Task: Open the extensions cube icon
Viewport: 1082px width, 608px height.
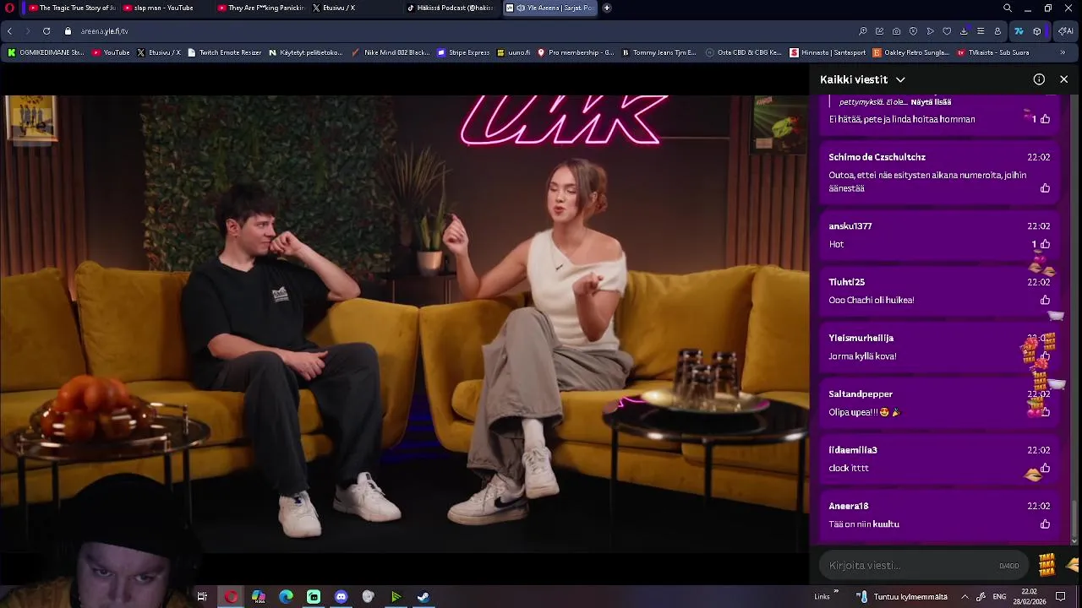Action: (x=1037, y=31)
